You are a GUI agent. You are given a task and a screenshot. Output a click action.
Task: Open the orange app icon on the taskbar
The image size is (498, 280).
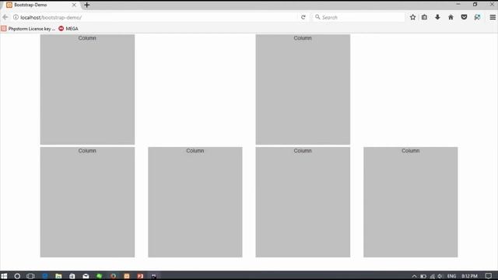(127, 276)
